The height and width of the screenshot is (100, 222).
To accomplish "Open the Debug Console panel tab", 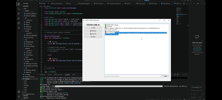I will tap(58, 75).
